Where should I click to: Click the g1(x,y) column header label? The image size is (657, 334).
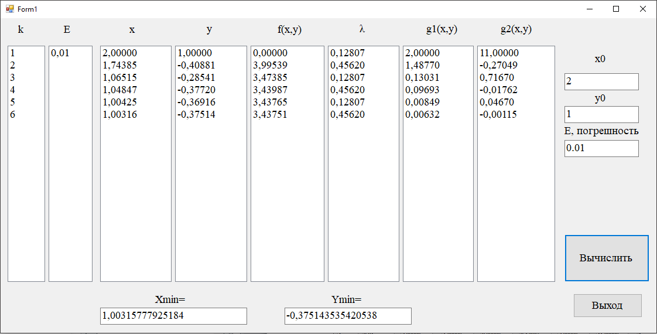pos(442,30)
